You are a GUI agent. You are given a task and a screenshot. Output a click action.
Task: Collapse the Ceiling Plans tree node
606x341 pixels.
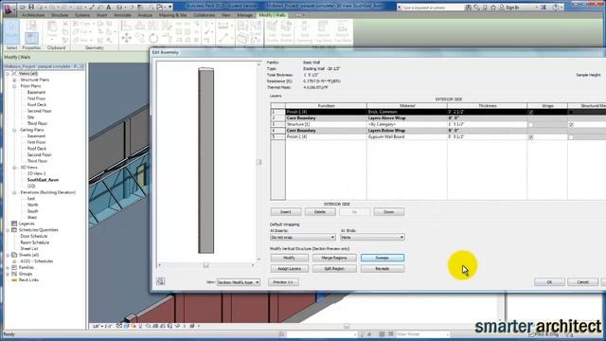14,130
